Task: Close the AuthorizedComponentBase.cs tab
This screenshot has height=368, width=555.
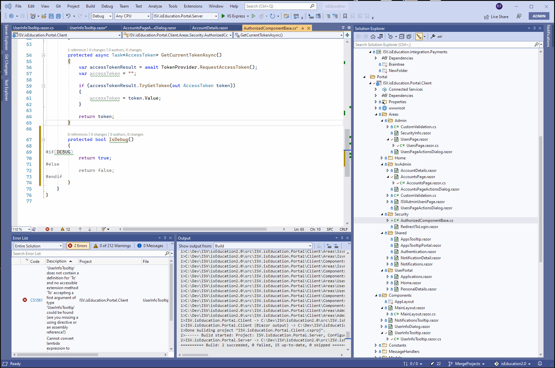Action: tap(308, 28)
